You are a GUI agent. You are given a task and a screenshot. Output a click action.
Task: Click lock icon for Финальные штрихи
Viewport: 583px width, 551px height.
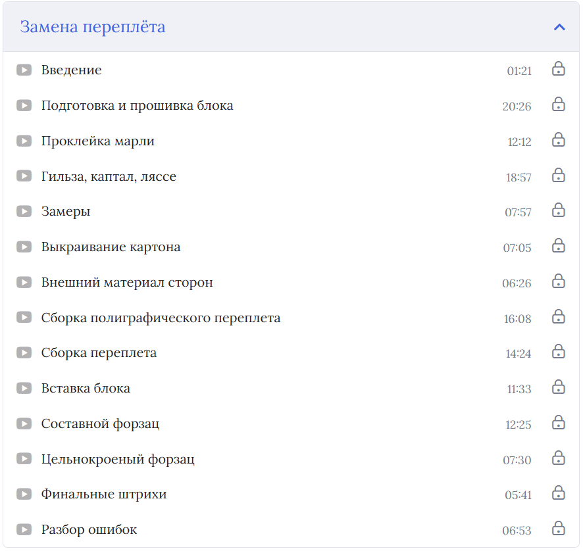tap(558, 493)
